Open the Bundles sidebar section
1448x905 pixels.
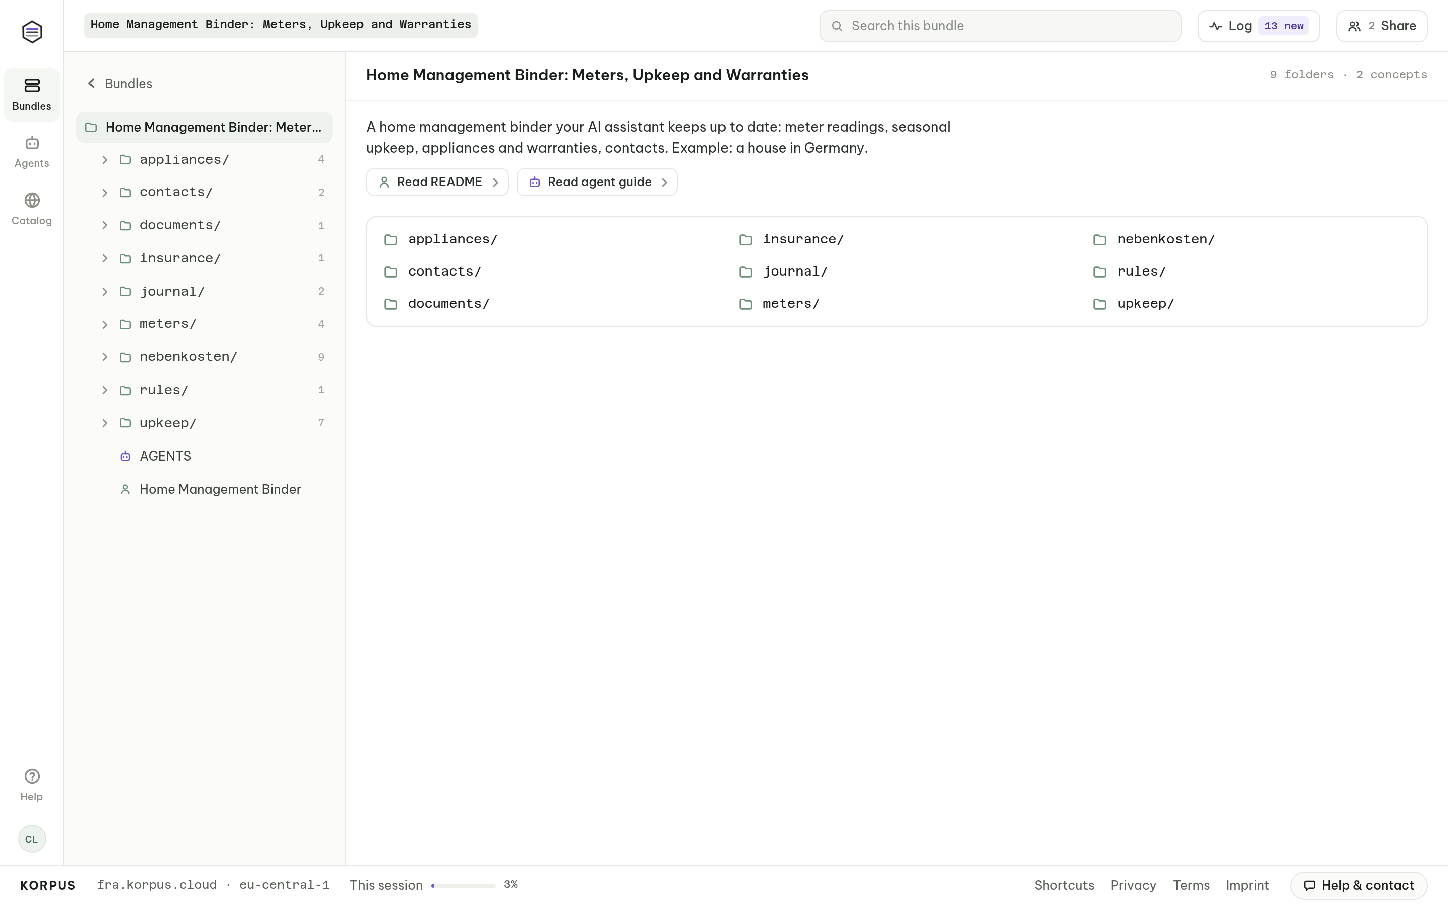coord(32,95)
